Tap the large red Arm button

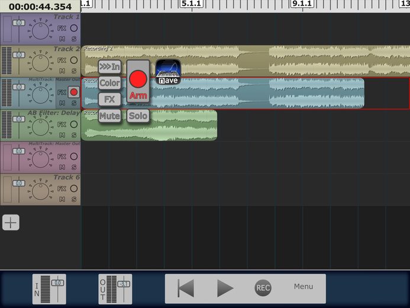[x=138, y=81]
